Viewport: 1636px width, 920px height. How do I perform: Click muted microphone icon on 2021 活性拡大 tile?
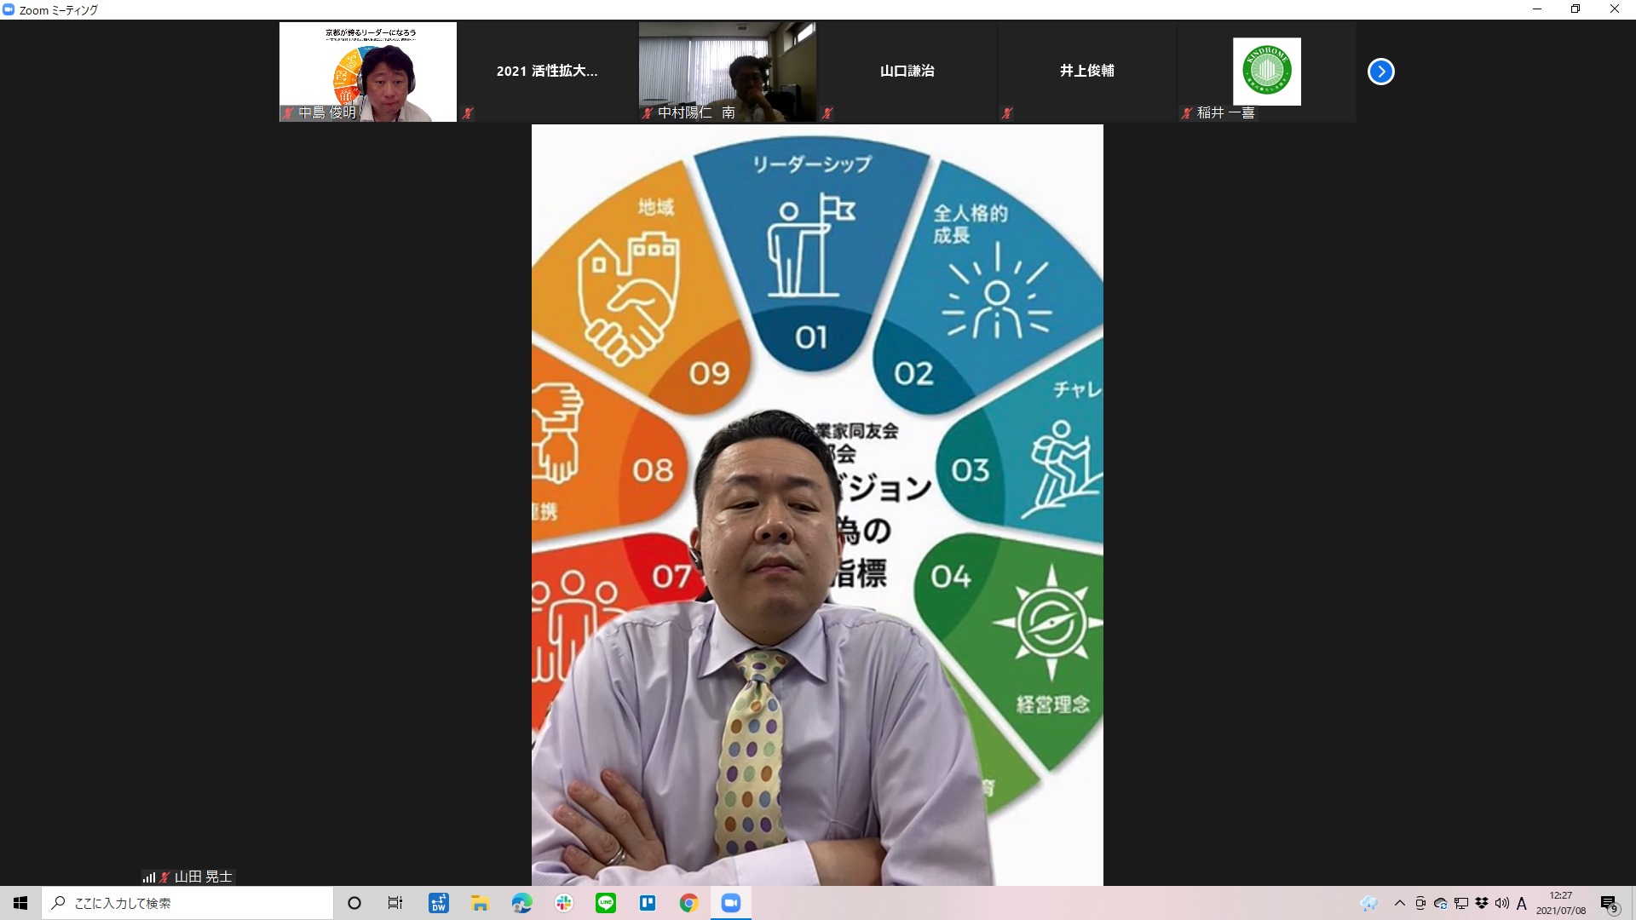(467, 112)
